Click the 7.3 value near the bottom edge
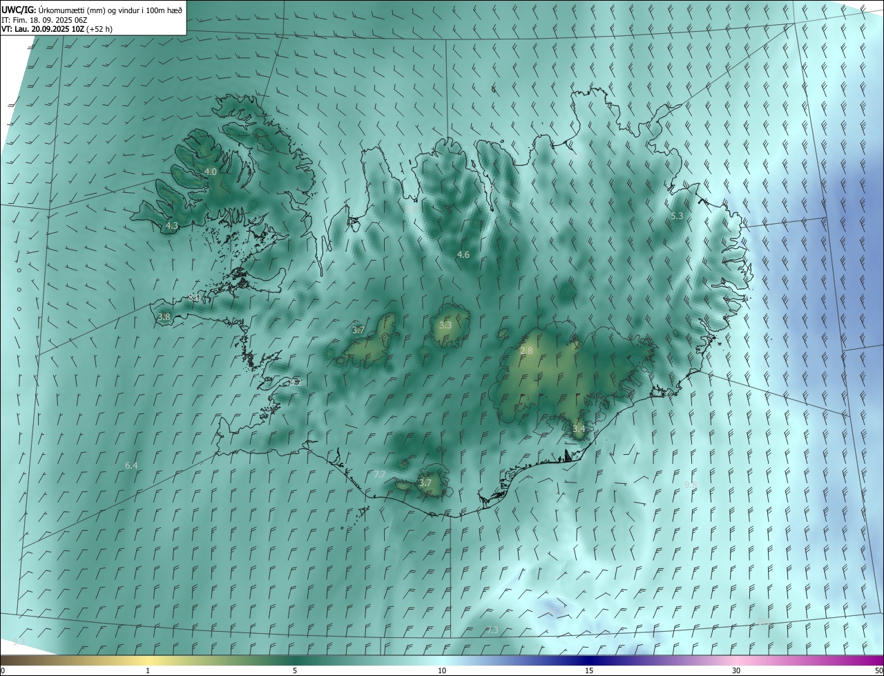Viewport: 884px width, 676px height. tap(492, 630)
